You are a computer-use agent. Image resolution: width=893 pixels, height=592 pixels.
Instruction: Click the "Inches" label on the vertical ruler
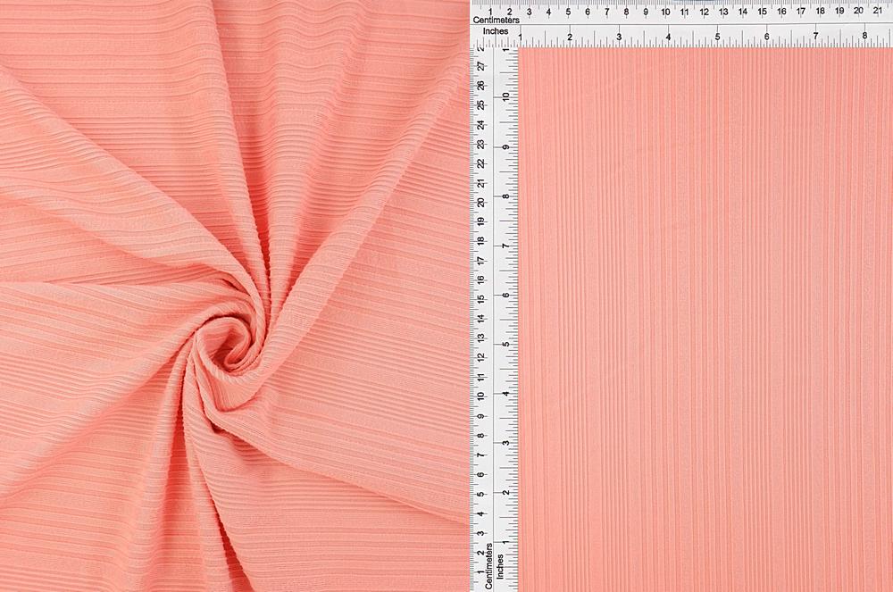click(500, 567)
